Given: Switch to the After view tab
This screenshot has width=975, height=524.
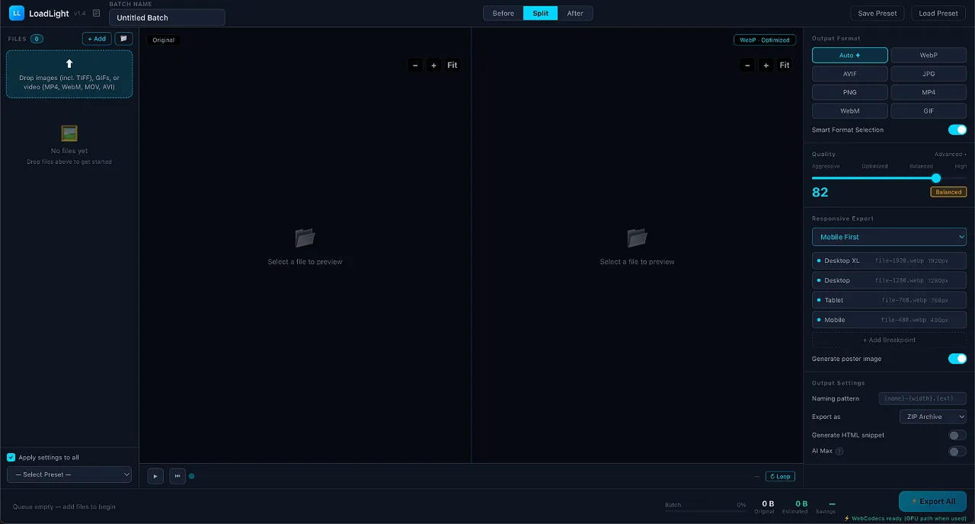Looking at the screenshot, I should point(575,13).
